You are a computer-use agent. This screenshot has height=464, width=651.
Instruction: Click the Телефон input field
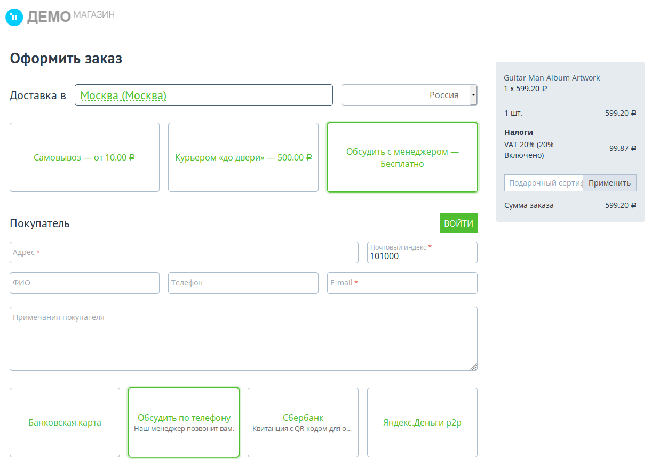coord(243,283)
